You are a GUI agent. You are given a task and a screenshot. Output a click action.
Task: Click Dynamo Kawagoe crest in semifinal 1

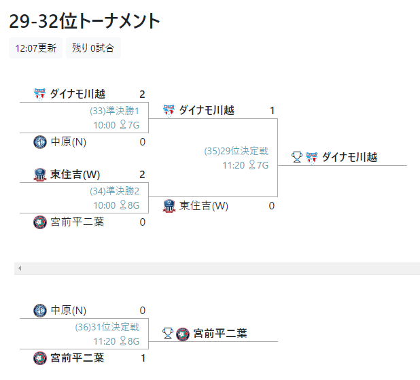point(39,94)
